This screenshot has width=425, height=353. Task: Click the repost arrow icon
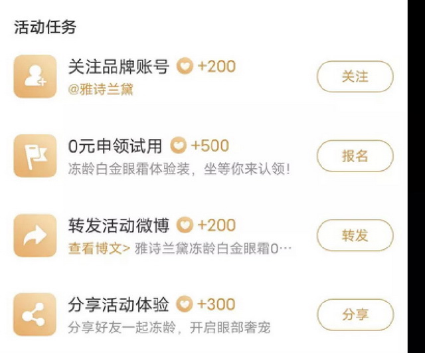[x=35, y=235]
